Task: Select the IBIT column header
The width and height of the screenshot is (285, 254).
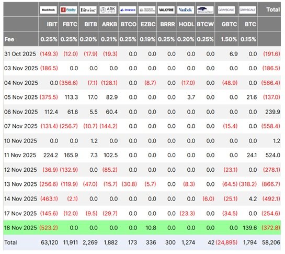Action: [x=52, y=24]
